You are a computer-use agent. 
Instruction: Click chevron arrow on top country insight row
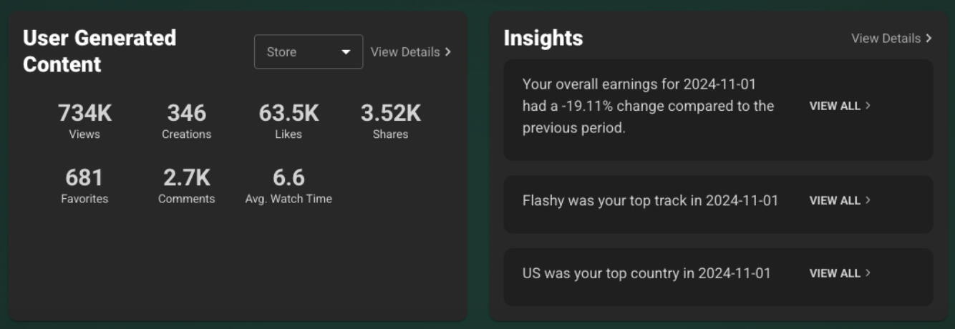click(x=868, y=272)
